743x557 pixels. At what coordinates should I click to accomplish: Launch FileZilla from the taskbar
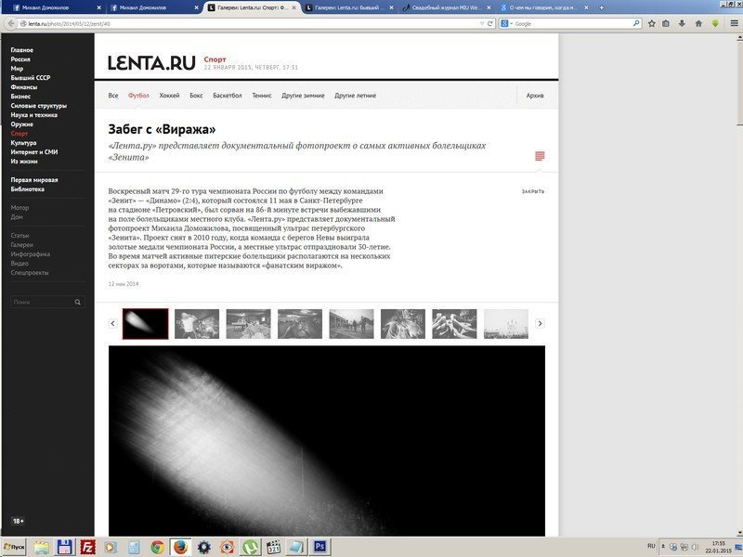pyautogui.click(x=88, y=547)
